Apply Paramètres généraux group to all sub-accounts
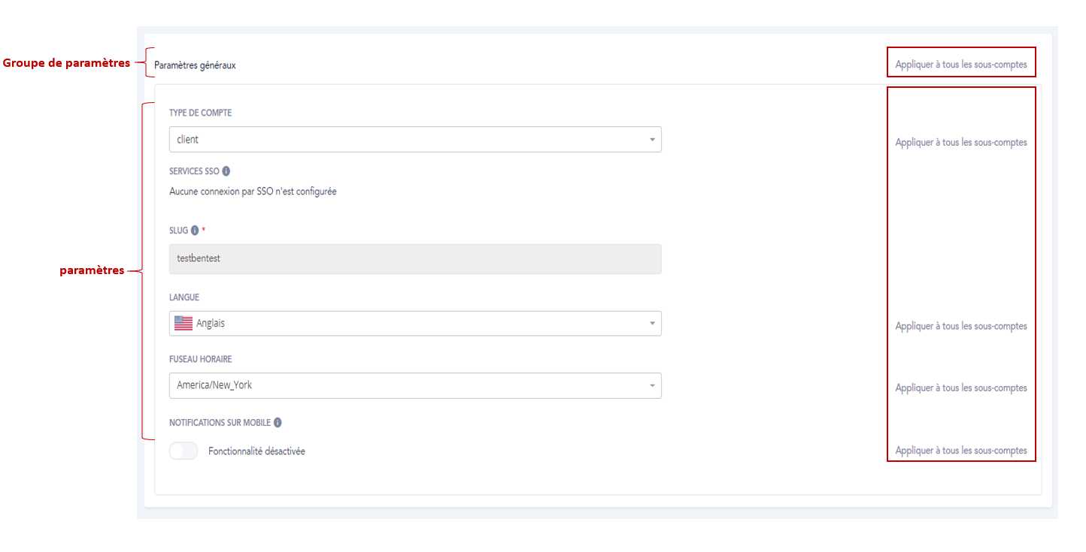 click(x=960, y=65)
